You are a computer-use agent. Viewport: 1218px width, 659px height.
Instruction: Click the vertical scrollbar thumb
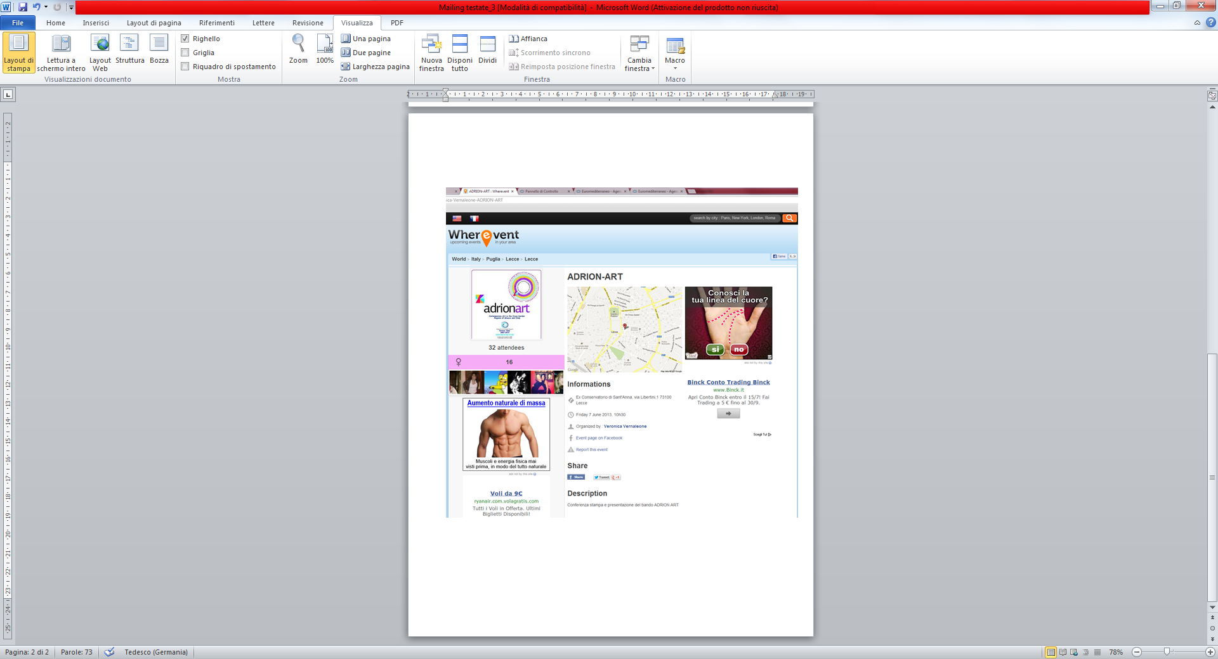[1212, 477]
